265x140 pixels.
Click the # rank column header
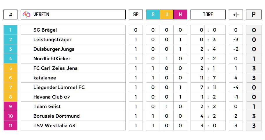[x=10, y=14]
